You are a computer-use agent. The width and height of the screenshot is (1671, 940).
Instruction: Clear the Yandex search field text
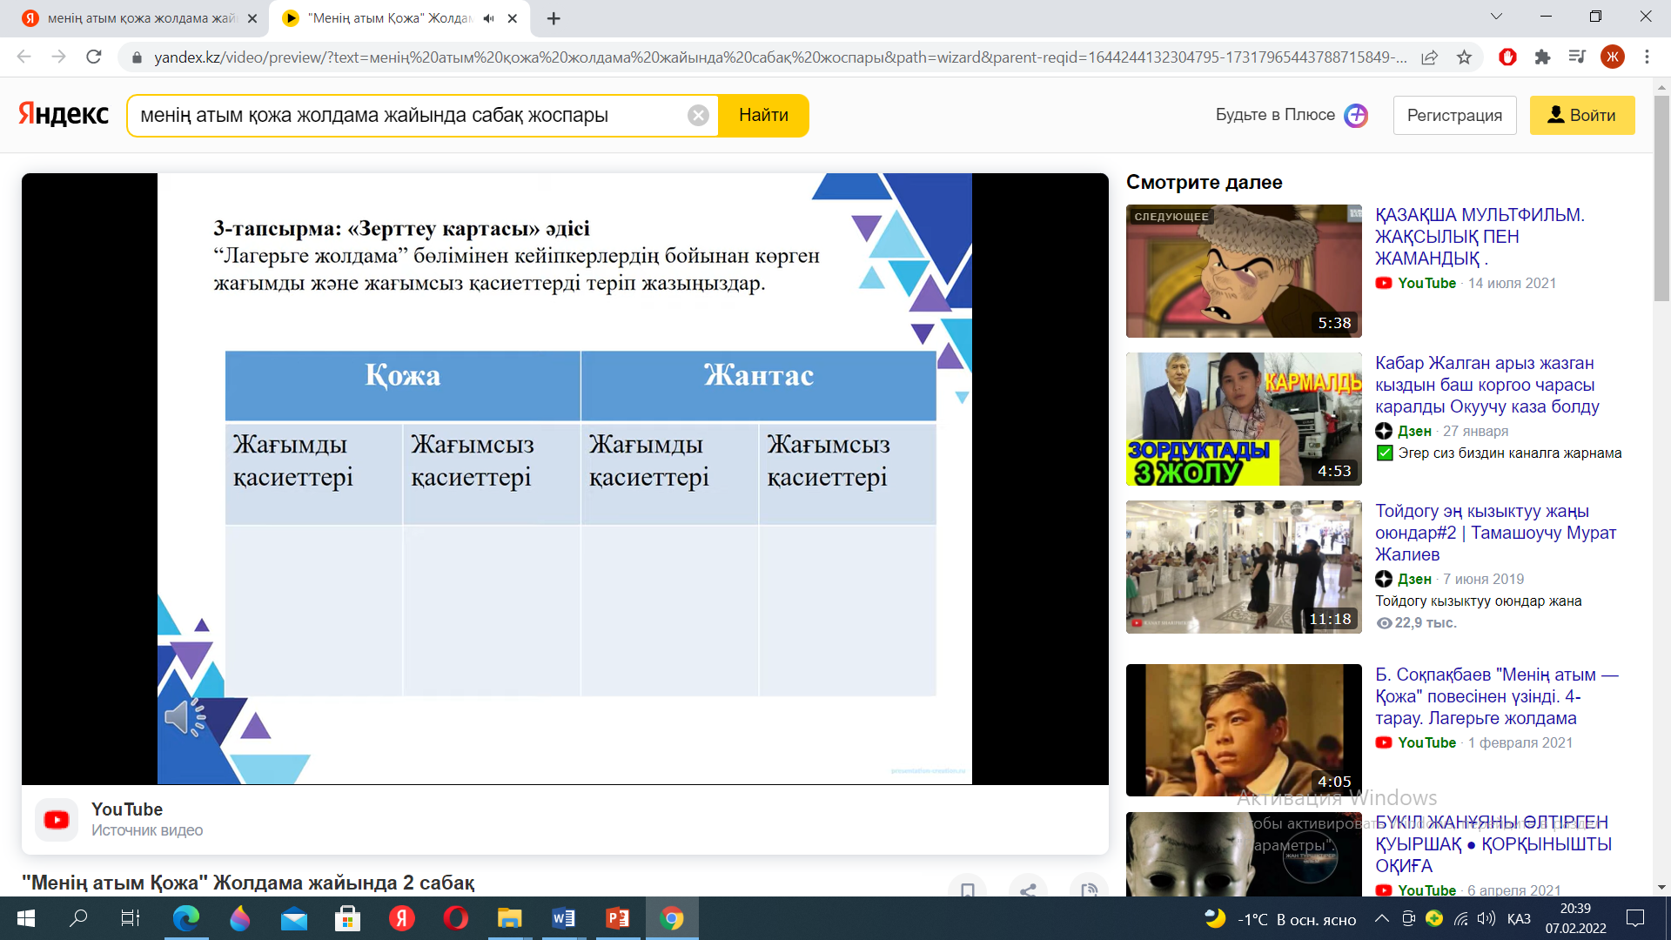(698, 116)
